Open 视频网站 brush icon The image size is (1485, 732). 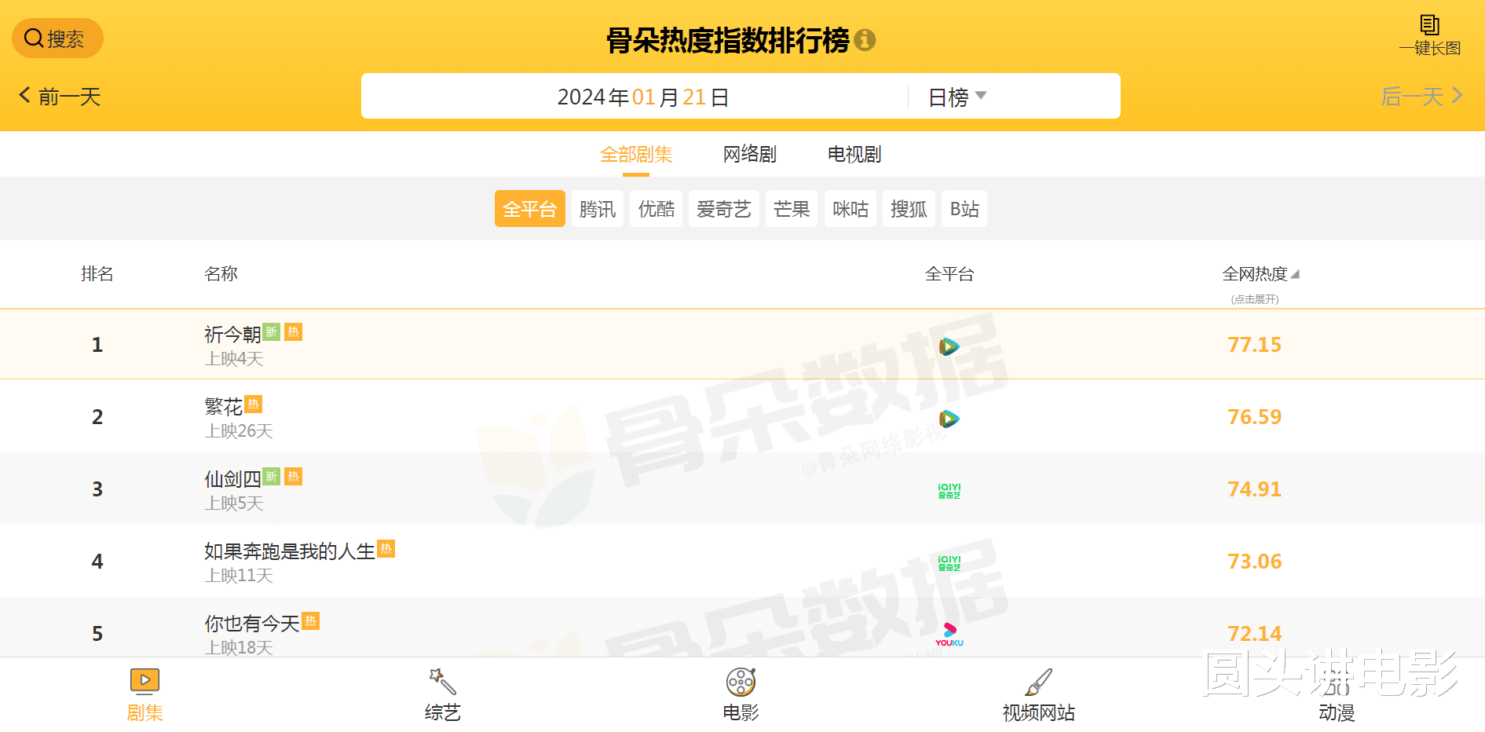pos(1038,681)
